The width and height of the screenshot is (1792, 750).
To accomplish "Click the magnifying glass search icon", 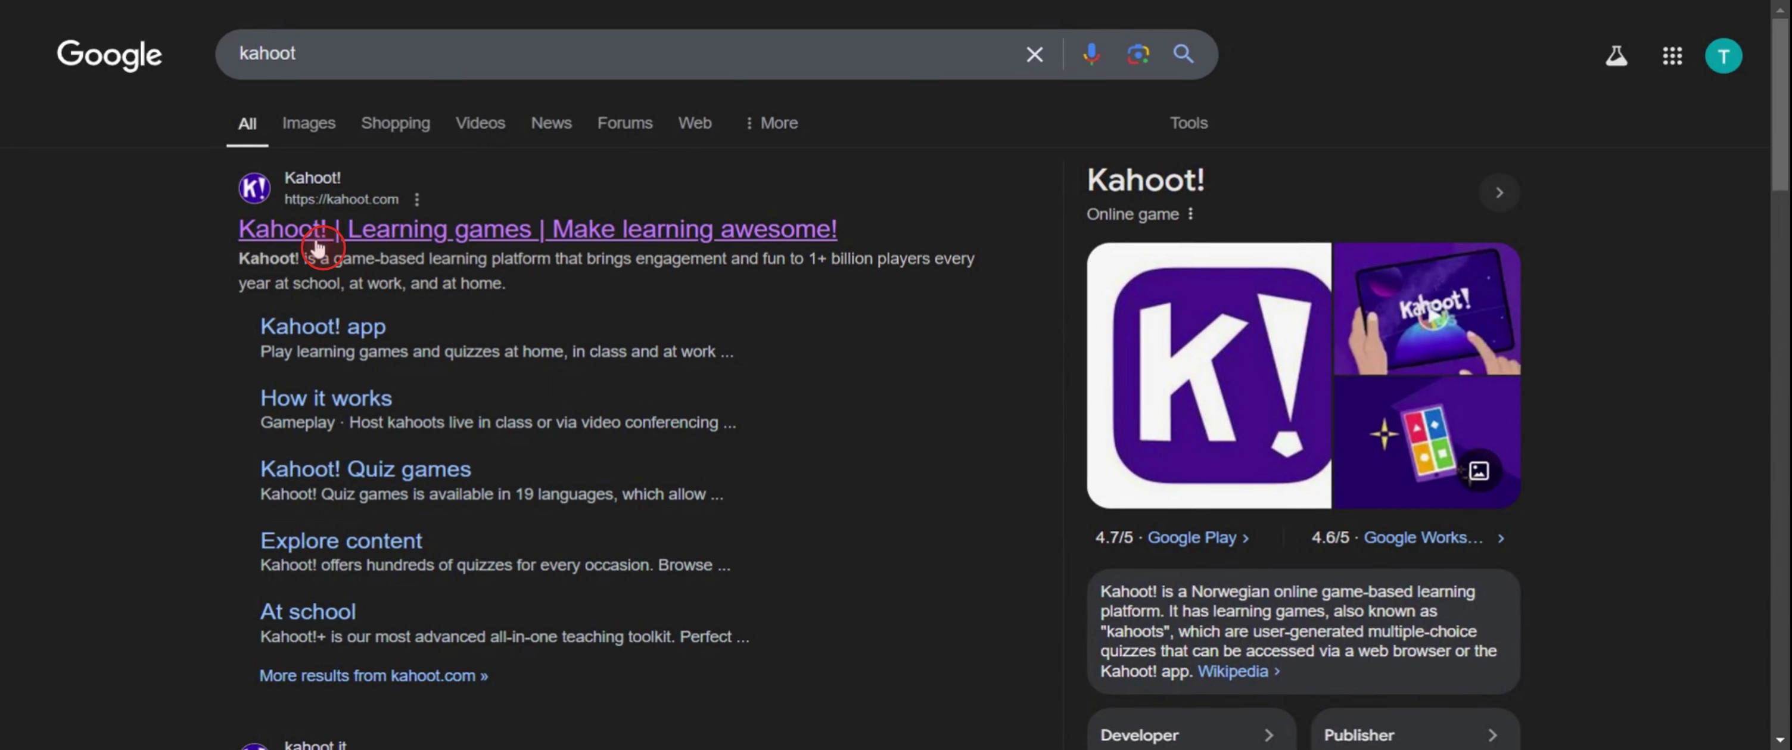I will (1183, 54).
